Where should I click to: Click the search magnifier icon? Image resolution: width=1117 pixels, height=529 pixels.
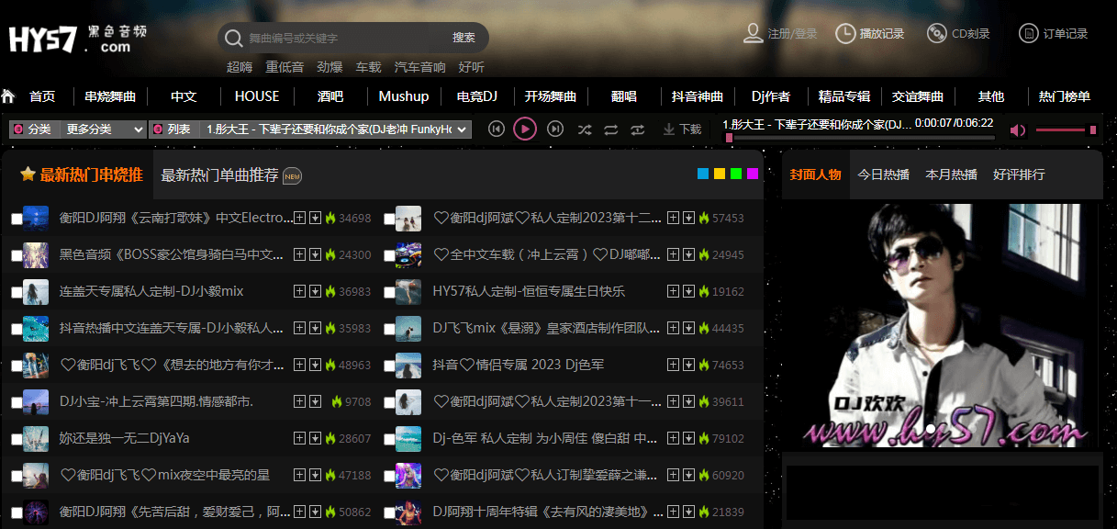232,38
